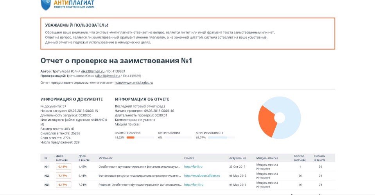375x195 pixels.
Task: Click the Актуален на column header
Action: pyautogui.click(x=237, y=158)
